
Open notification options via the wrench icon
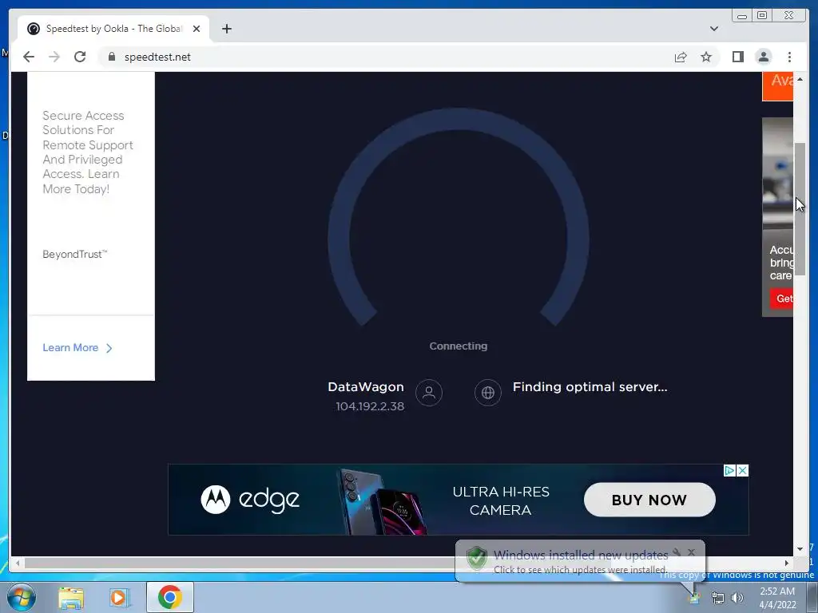coord(677,552)
